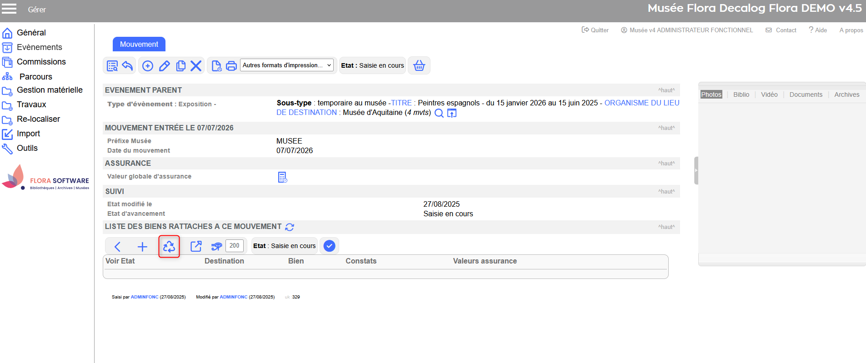This screenshot has height=363, width=866.
Task: Click the calculator icon for insurance value
Action: (282, 177)
